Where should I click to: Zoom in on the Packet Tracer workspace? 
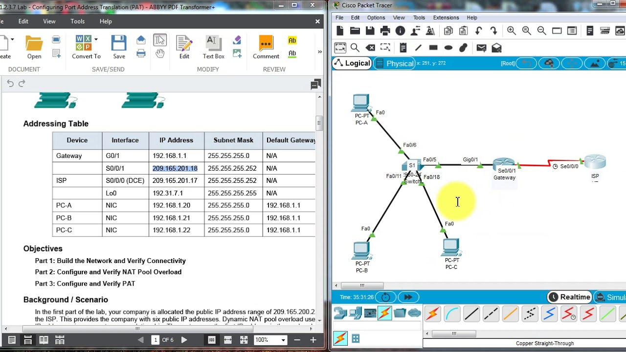click(x=512, y=31)
